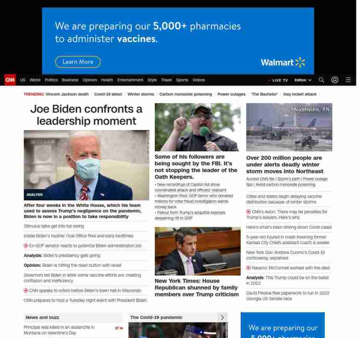
Task: Open the Politics menu item
Action: point(51,80)
